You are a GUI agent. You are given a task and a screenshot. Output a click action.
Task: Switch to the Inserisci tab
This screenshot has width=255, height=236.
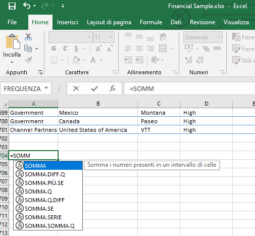coord(68,22)
